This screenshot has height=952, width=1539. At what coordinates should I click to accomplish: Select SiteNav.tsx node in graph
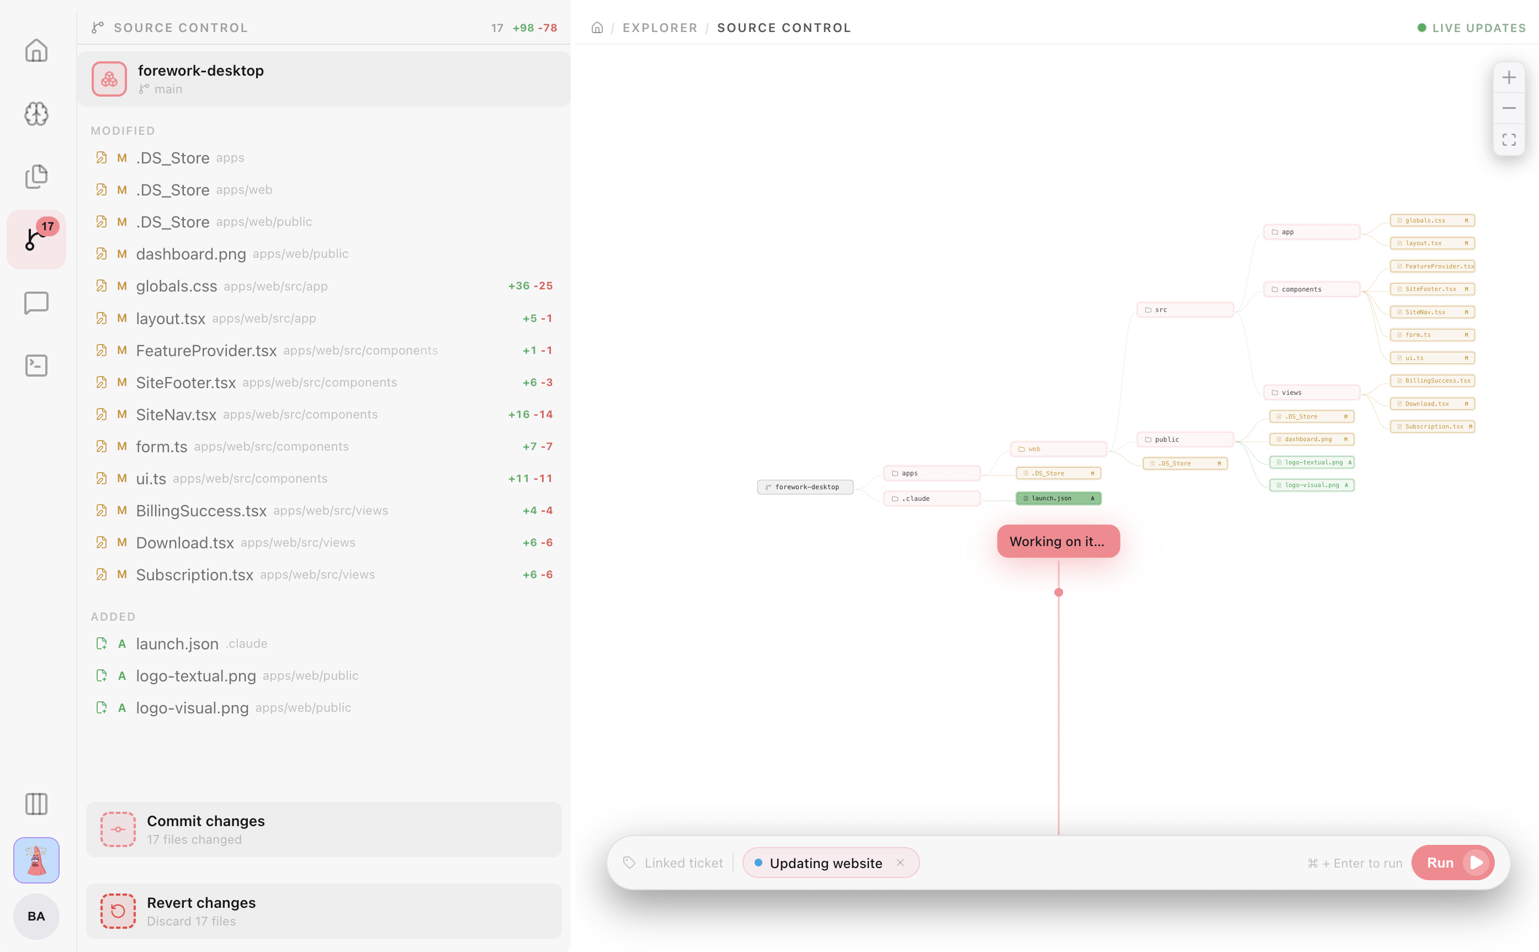1432,311
